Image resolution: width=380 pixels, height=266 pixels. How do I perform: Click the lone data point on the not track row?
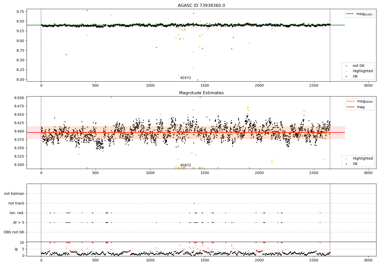(194, 203)
